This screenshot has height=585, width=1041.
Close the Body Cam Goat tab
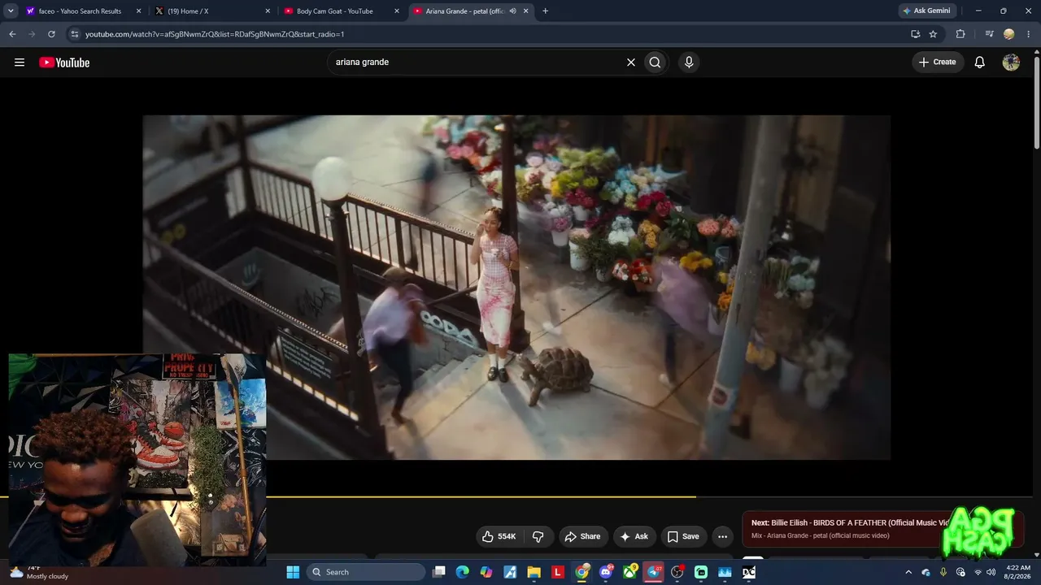(x=397, y=11)
